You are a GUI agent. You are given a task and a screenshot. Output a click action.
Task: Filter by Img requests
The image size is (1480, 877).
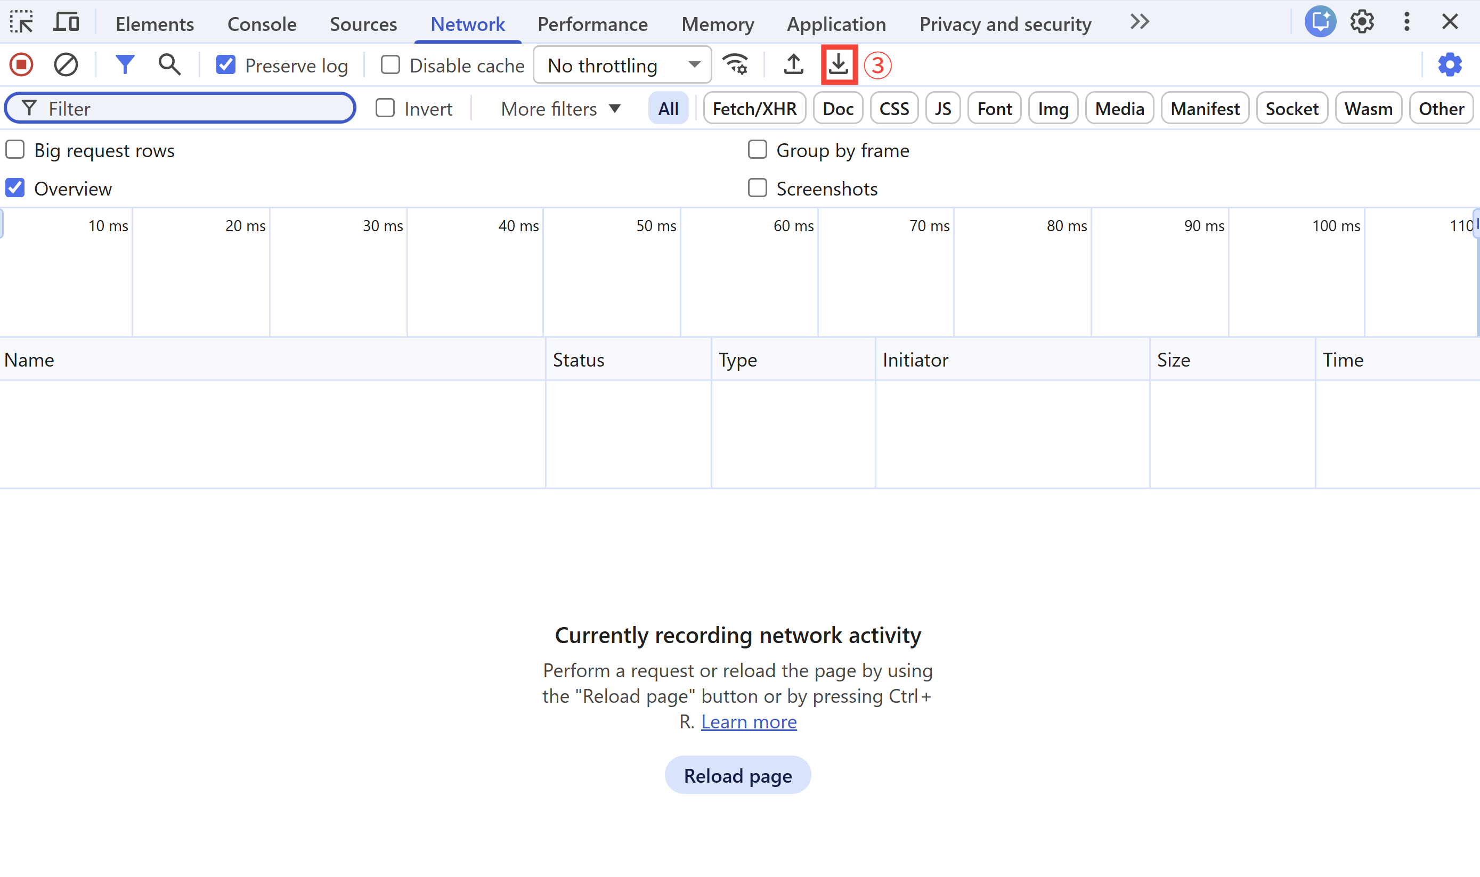1053,109
